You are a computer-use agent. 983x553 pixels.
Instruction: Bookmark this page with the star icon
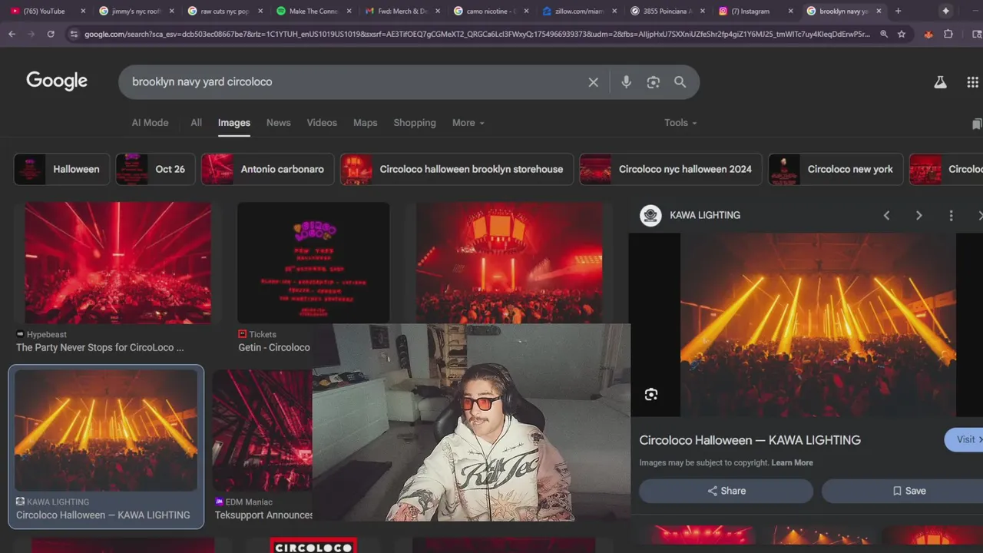(x=902, y=35)
